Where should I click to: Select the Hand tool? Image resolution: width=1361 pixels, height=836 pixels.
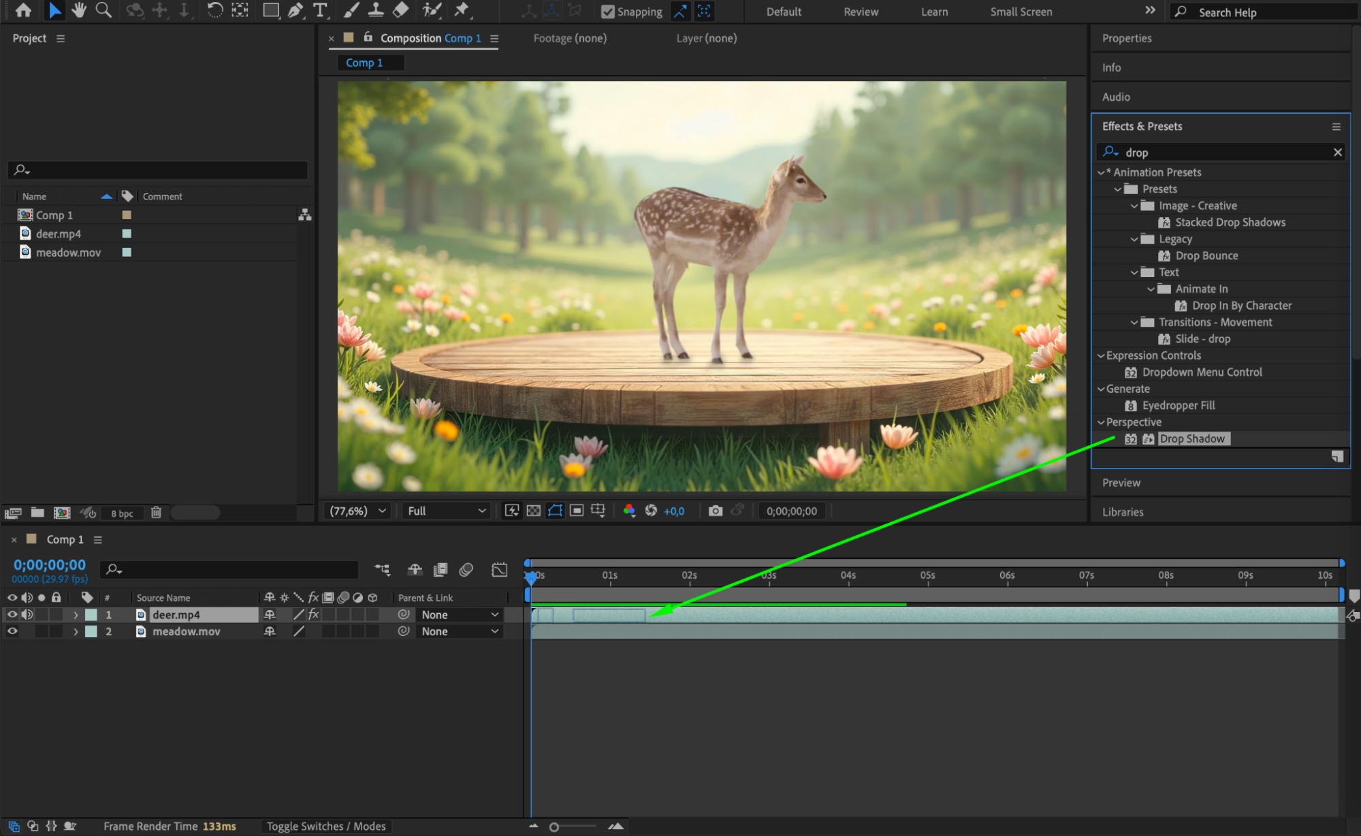[x=79, y=10]
